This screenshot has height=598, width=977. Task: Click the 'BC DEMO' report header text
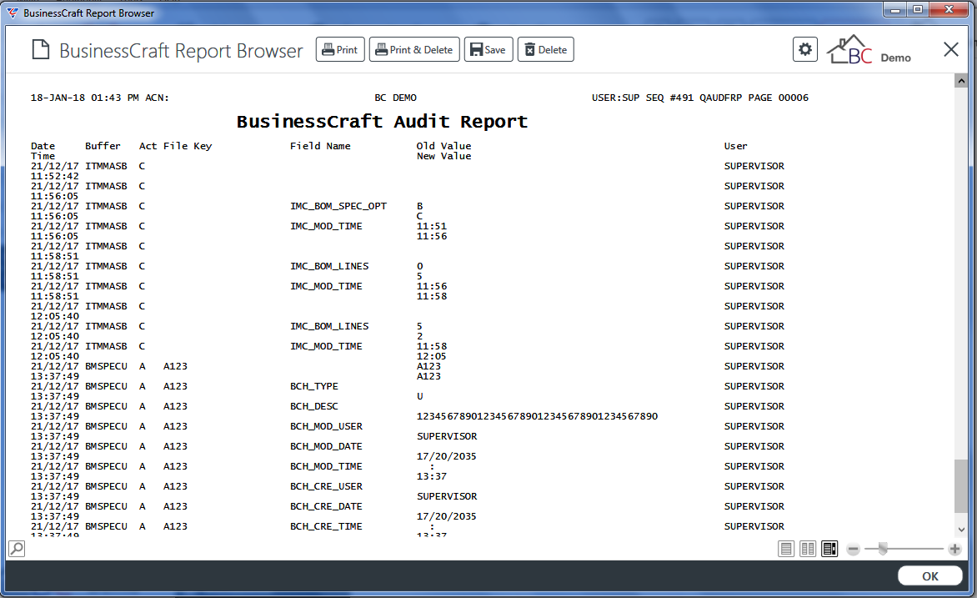[x=396, y=98]
